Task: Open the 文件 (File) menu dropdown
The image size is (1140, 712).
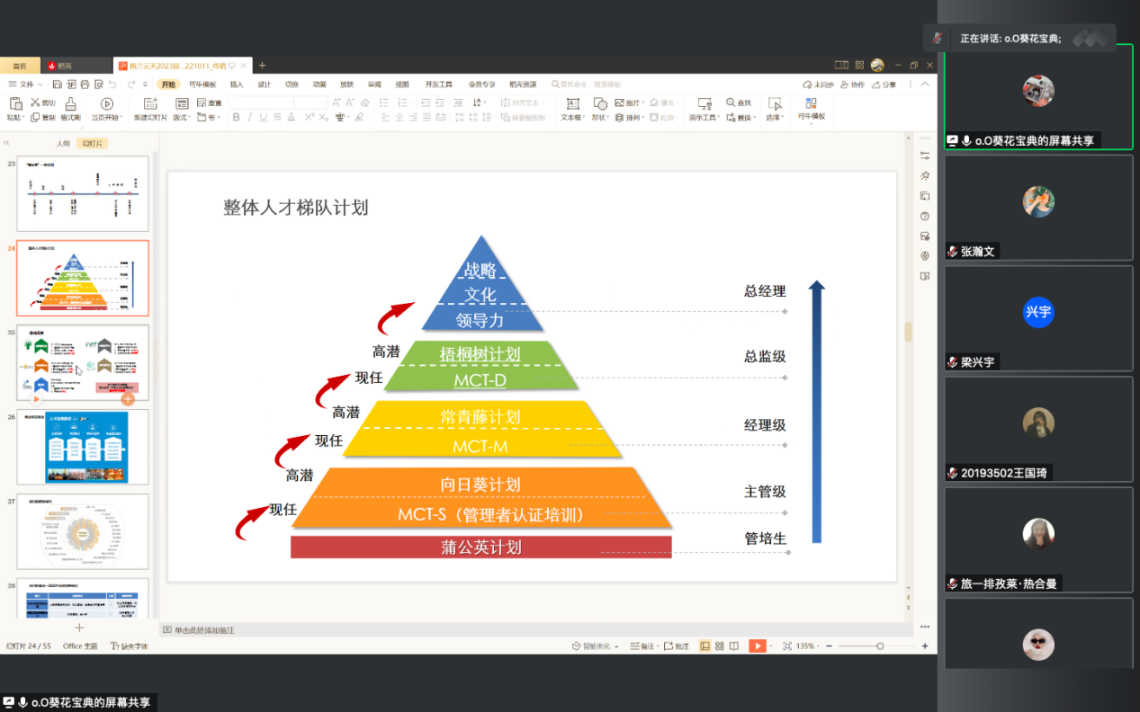Action: [25, 85]
